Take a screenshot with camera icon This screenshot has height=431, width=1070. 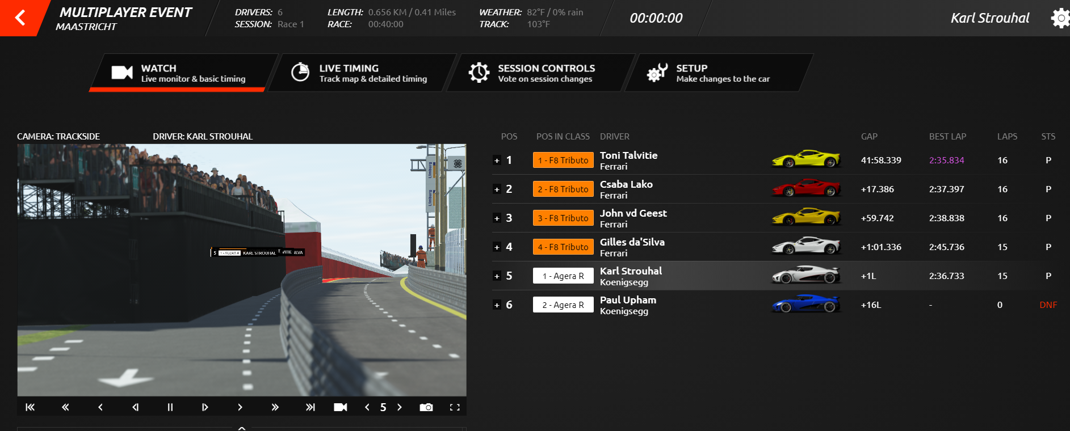[x=426, y=407]
